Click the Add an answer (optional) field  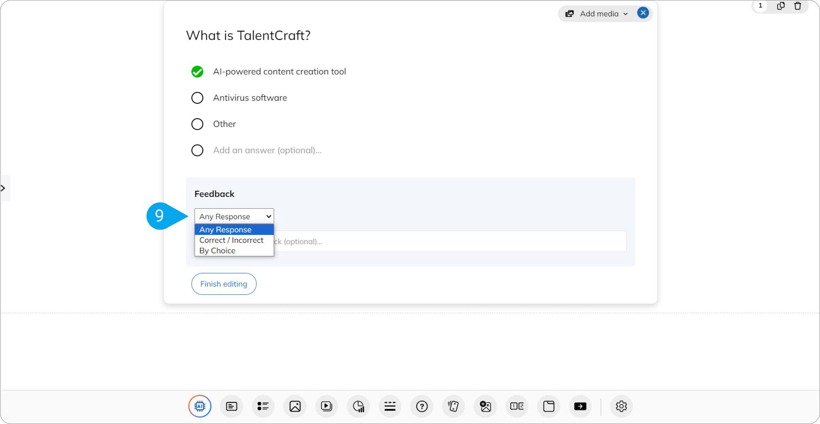(267, 150)
